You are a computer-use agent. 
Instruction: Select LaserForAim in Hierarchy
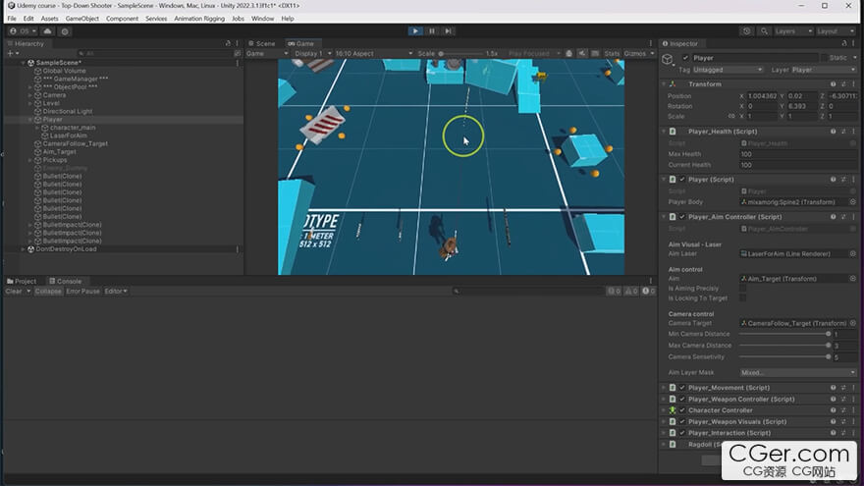click(69, 135)
